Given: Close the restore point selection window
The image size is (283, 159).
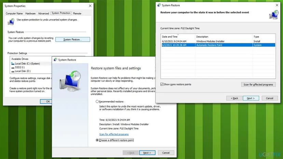Looking at the screenshot, I should tap(277, 5).
